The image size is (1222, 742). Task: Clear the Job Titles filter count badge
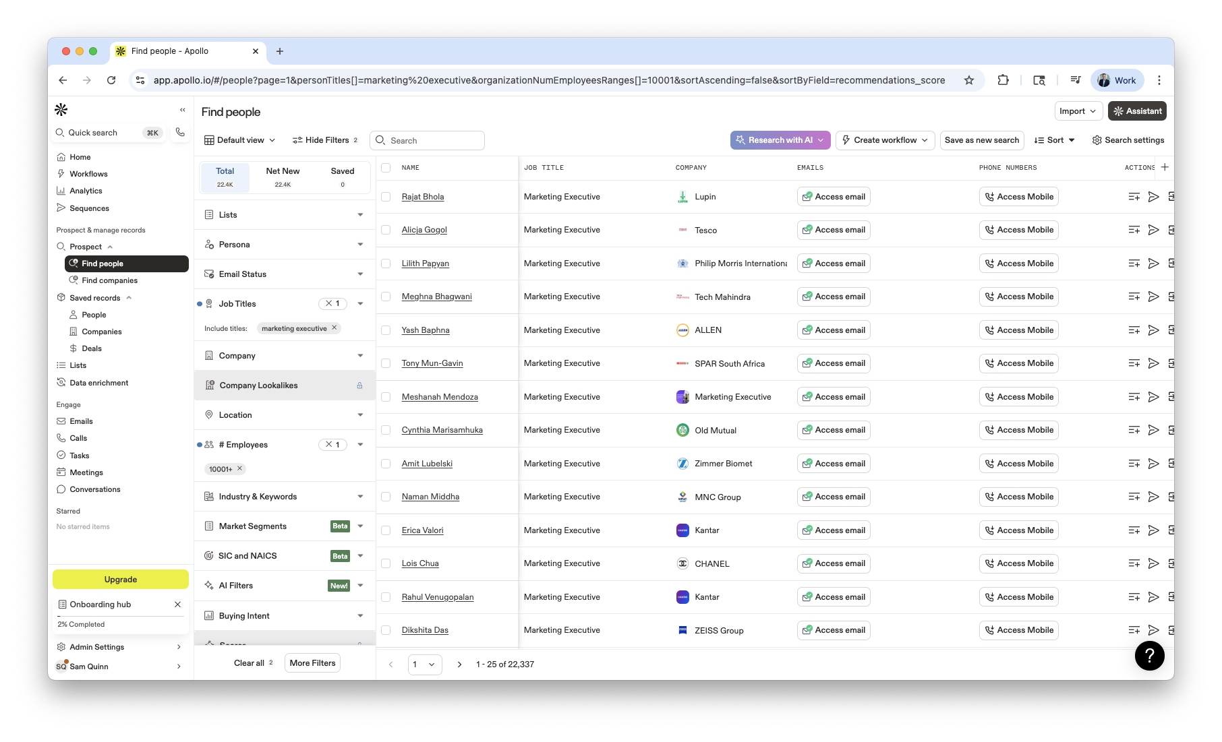click(332, 304)
